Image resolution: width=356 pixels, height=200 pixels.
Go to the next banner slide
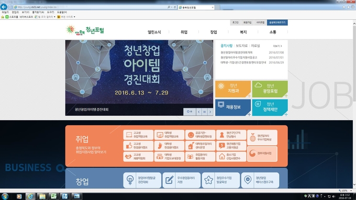click(210, 112)
